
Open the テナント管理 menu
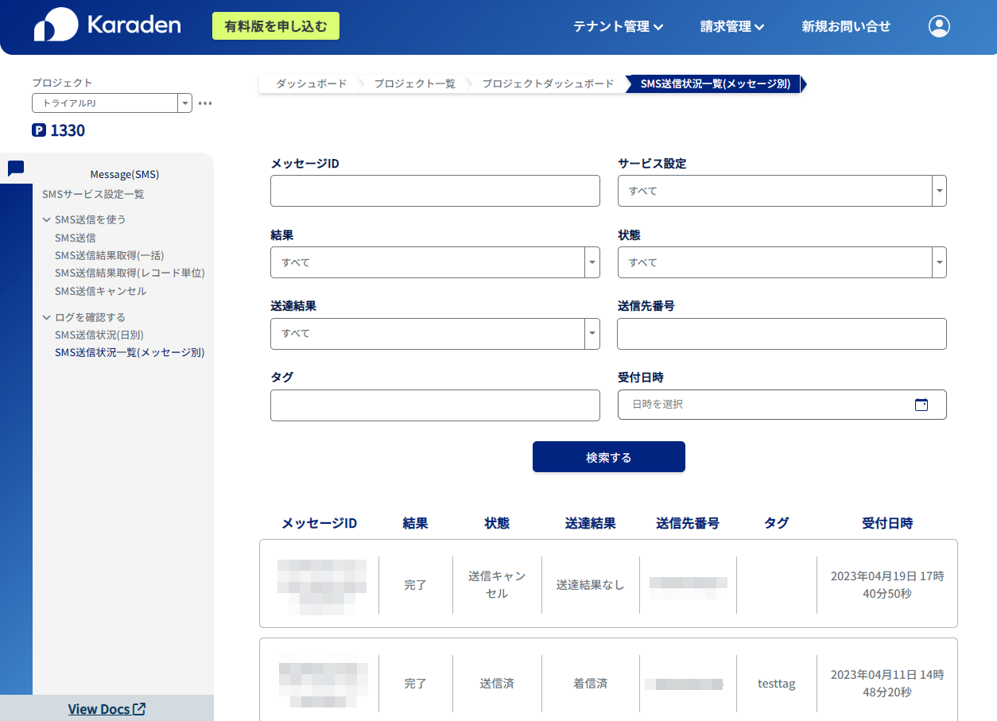[x=619, y=25]
